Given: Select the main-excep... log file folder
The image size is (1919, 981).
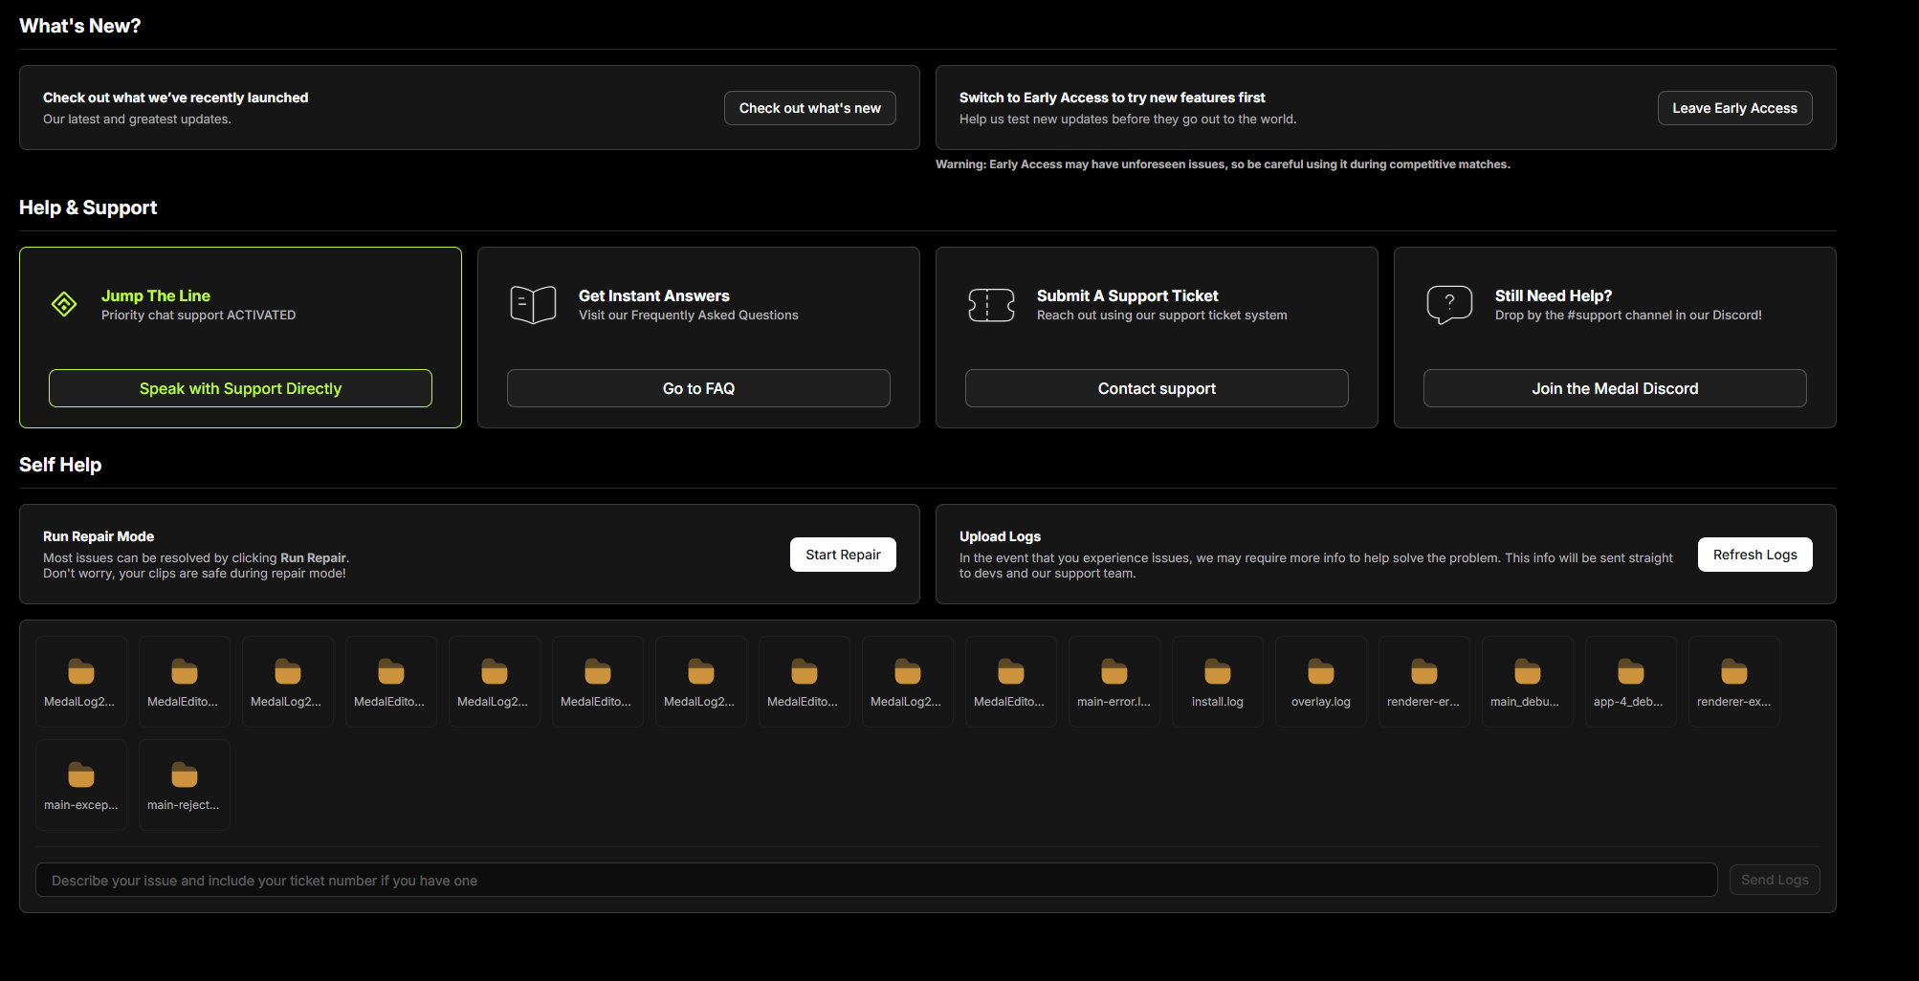Looking at the screenshot, I should (81, 785).
